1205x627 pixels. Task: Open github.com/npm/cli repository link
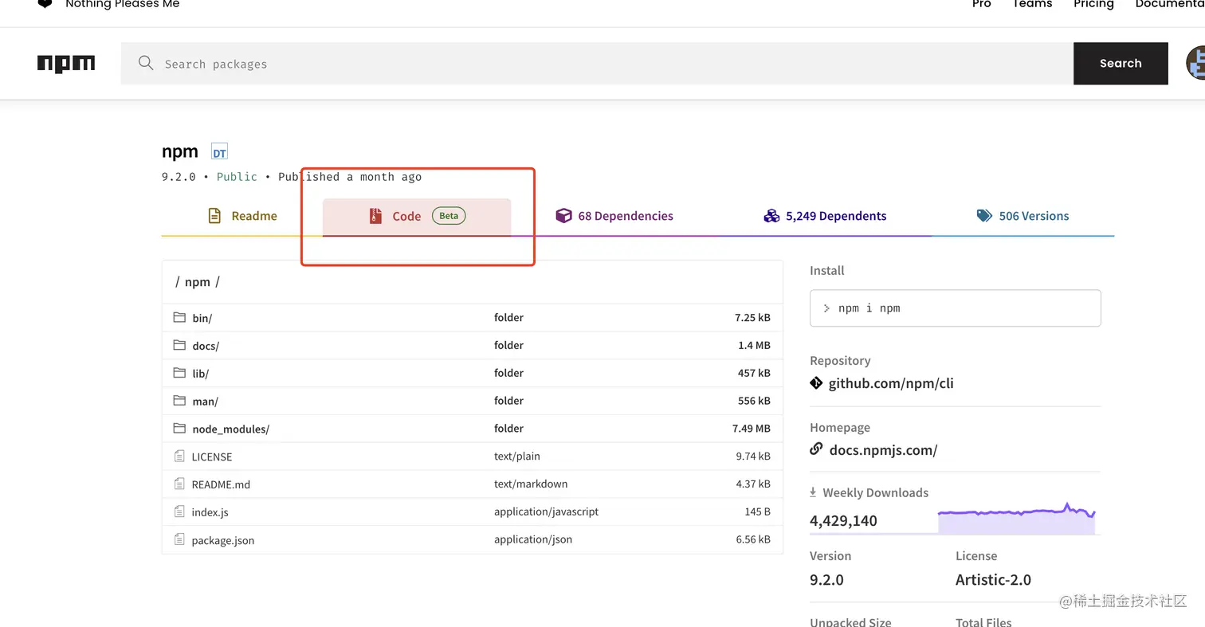coord(891,383)
